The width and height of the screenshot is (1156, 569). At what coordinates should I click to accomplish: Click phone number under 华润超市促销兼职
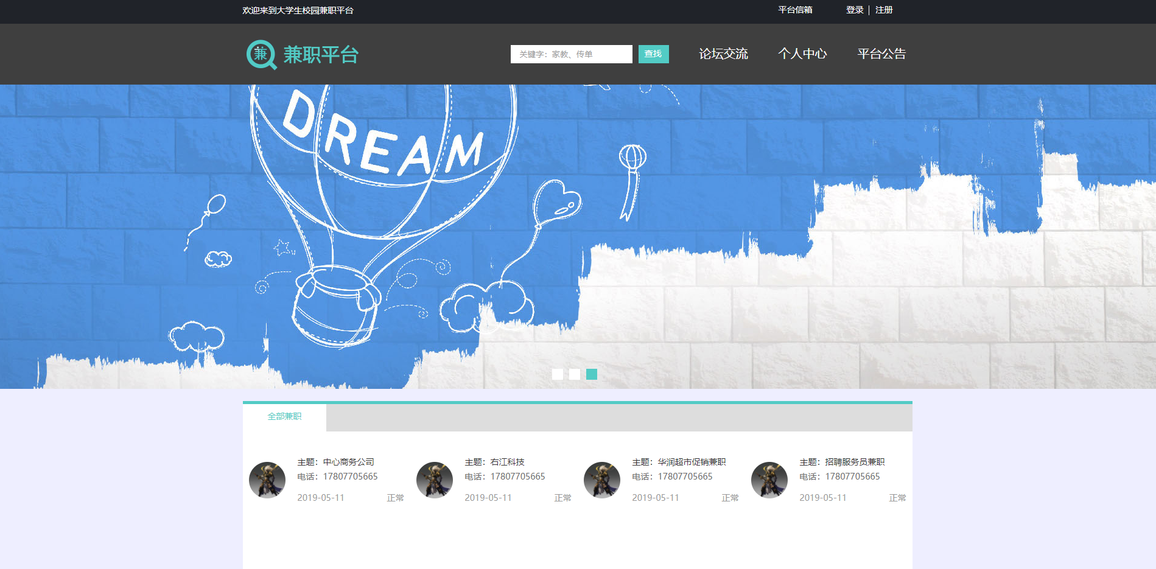(x=685, y=477)
